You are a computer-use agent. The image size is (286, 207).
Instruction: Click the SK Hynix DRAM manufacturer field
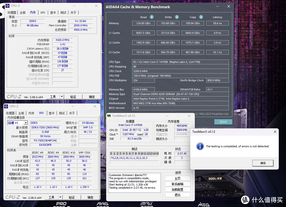pos(45,136)
